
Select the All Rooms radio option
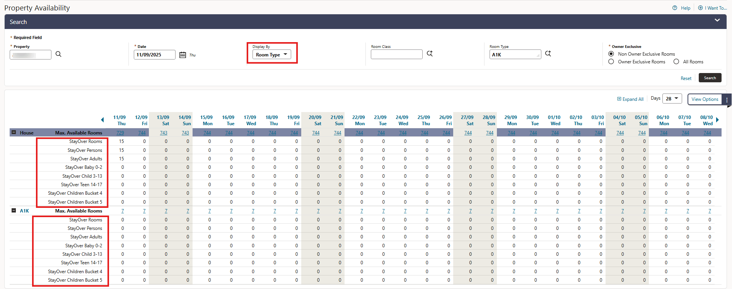(676, 61)
